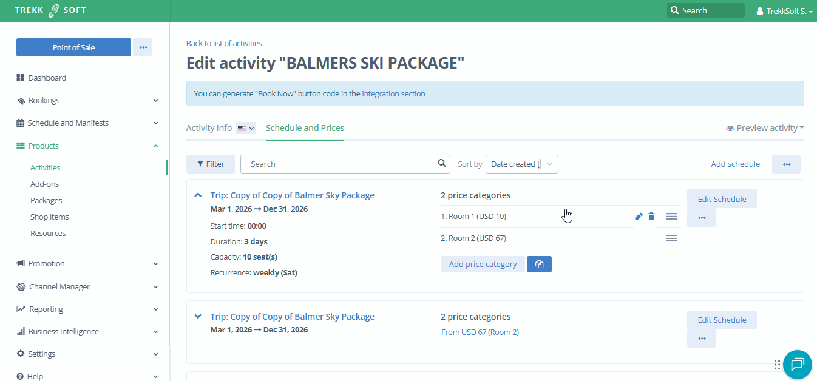The height and width of the screenshot is (381, 817).
Task: Click the copy price categories icon button
Action: click(x=539, y=265)
